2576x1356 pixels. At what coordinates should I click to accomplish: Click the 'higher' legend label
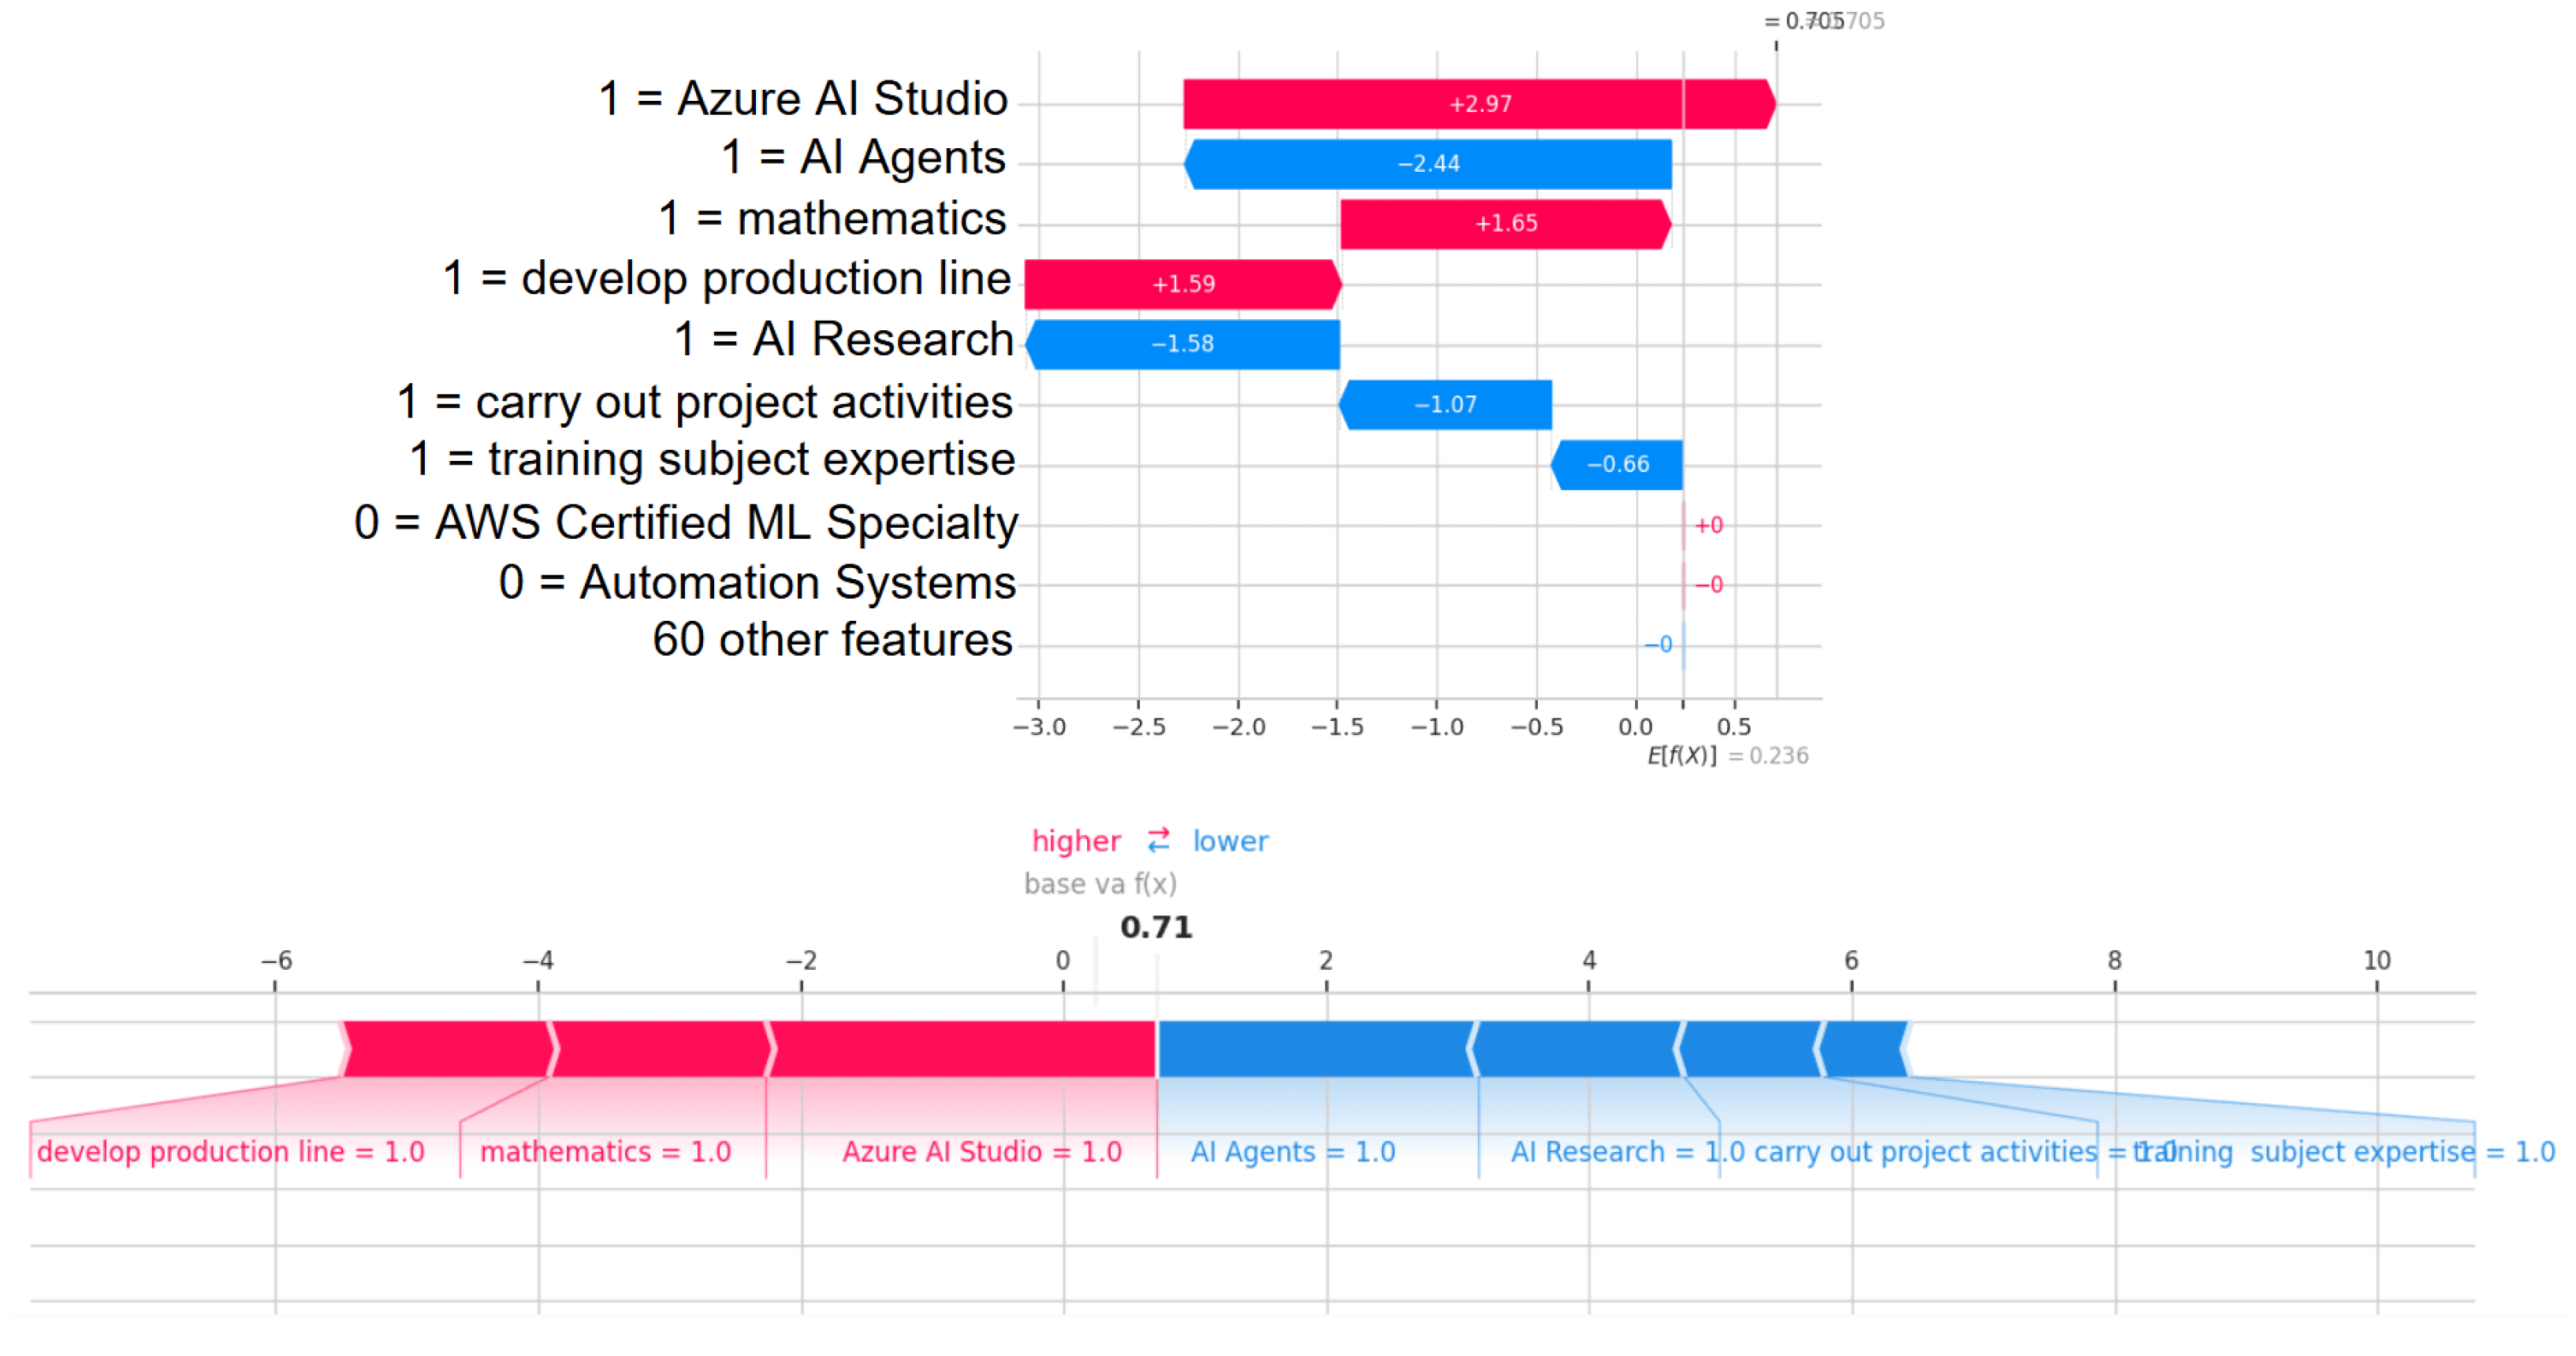click(x=1075, y=841)
